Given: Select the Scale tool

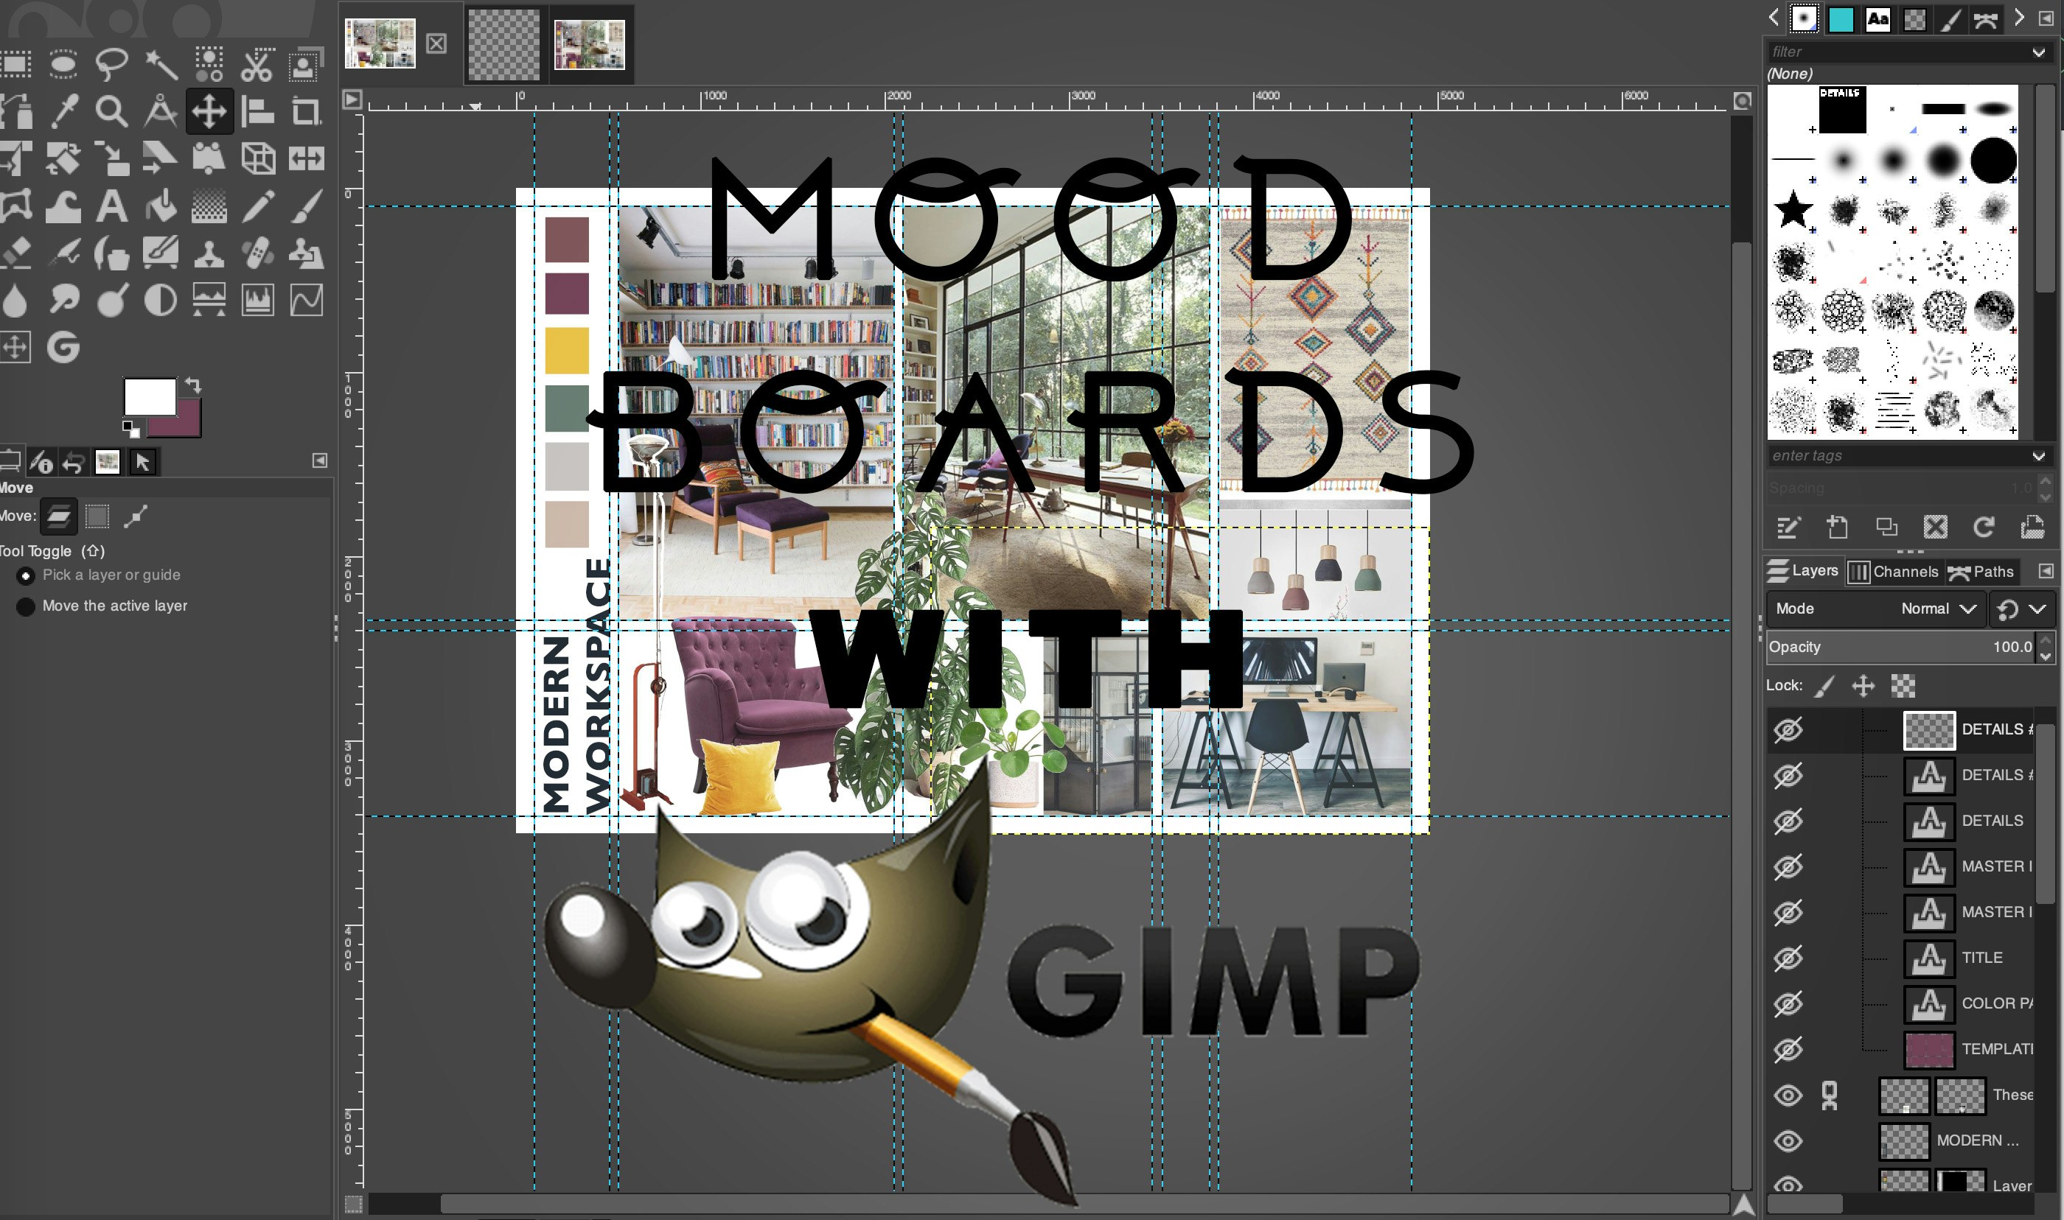Looking at the screenshot, I should click(x=112, y=158).
